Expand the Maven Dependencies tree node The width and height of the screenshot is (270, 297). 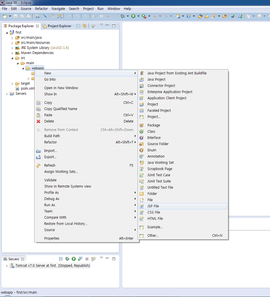pos(12,53)
